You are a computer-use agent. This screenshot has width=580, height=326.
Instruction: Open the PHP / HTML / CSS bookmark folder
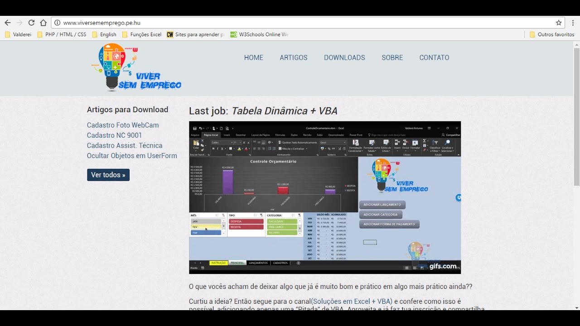(x=62, y=34)
